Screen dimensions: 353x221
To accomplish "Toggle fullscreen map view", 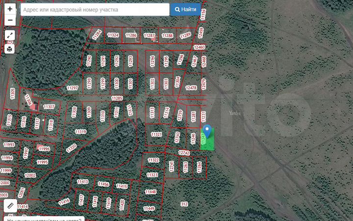I will [x=10, y=36].
